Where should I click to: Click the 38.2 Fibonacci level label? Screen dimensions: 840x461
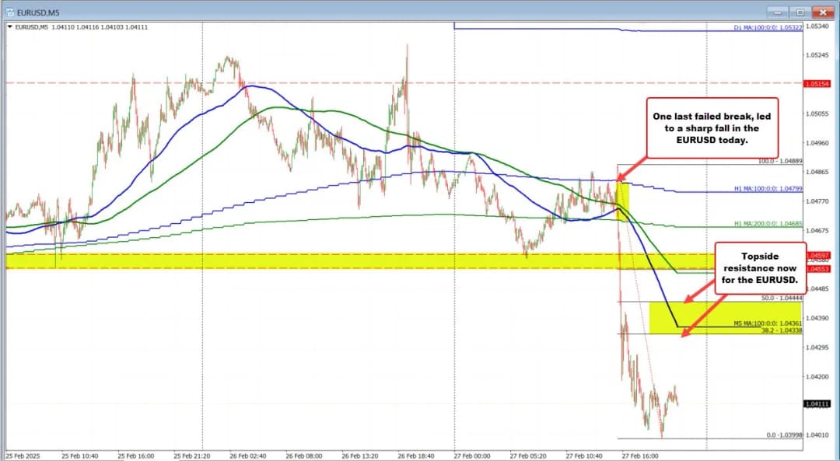coord(781,330)
